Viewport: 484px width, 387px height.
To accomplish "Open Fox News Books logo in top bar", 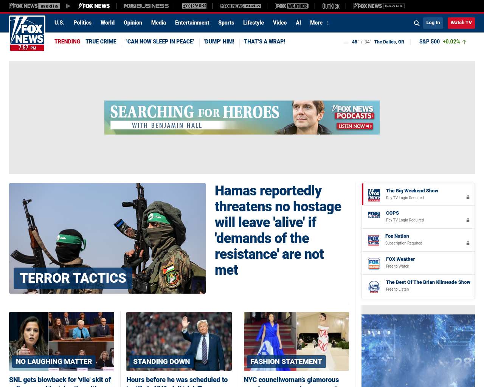I will coord(379,6).
